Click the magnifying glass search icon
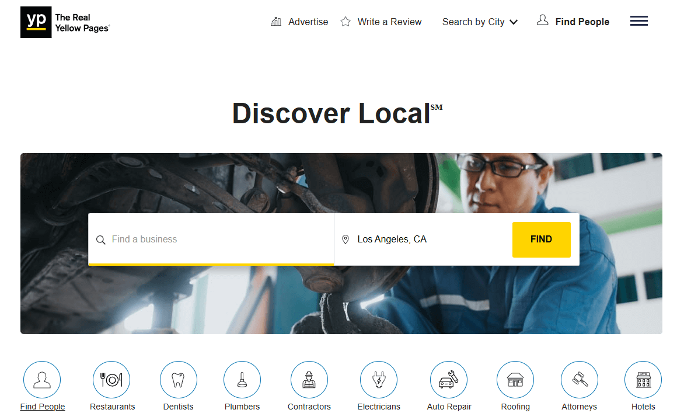 [x=101, y=239]
